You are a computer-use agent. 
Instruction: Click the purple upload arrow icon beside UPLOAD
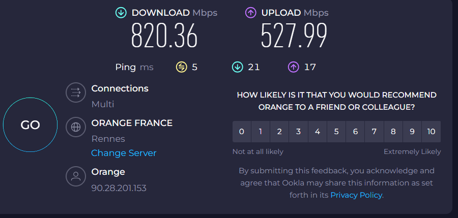250,13
